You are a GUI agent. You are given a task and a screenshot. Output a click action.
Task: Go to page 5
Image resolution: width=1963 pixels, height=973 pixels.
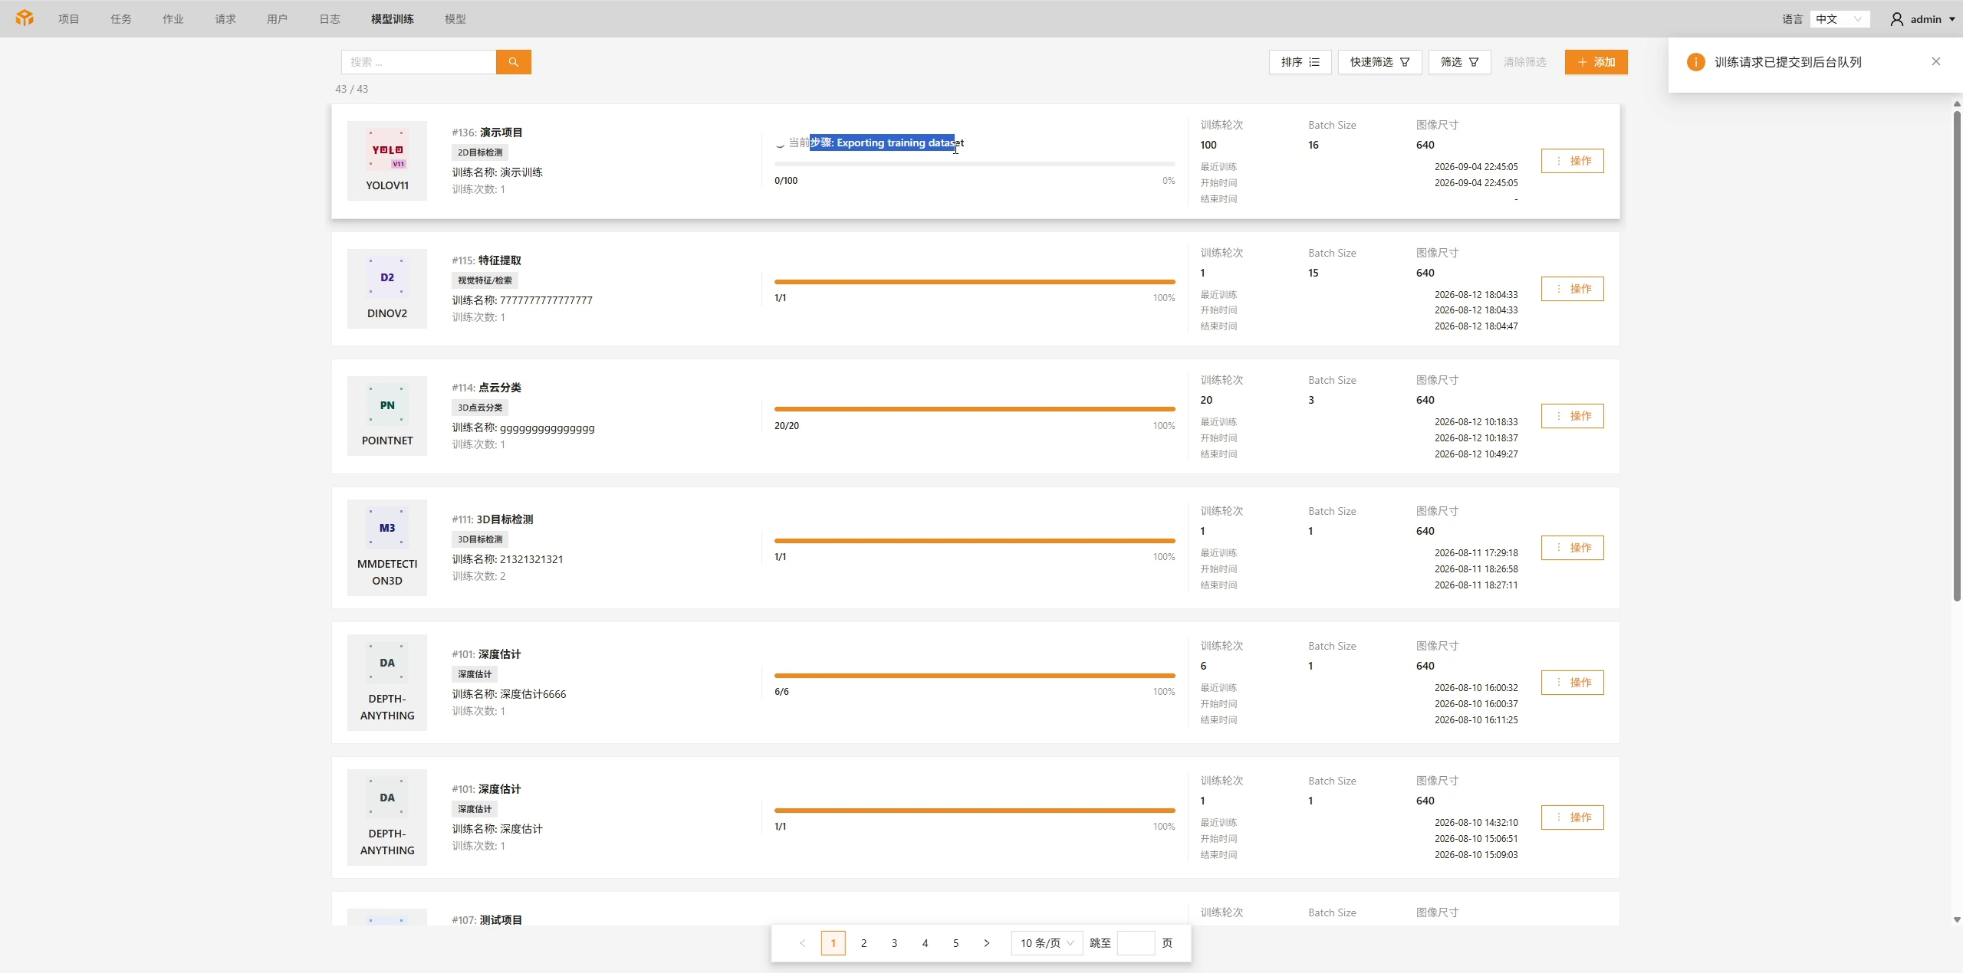(x=955, y=943)
